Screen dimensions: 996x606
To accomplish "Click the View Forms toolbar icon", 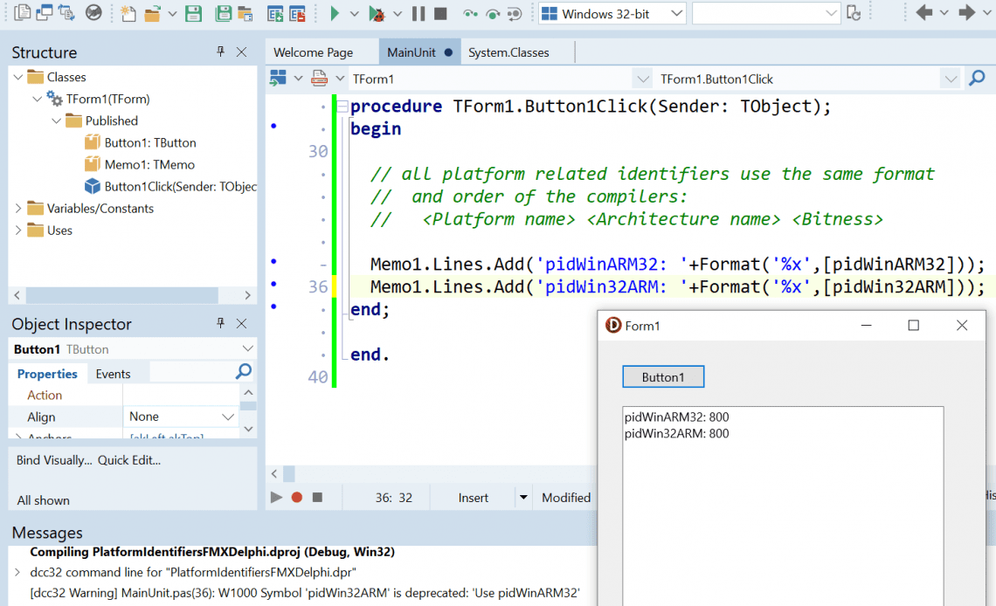I will [45, 13].
